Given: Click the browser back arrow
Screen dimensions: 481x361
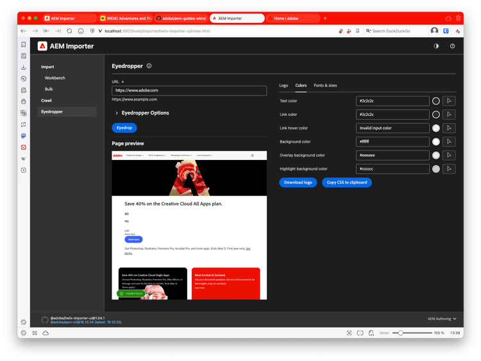Looking at the screenshot, I should [x=23, y=31].
